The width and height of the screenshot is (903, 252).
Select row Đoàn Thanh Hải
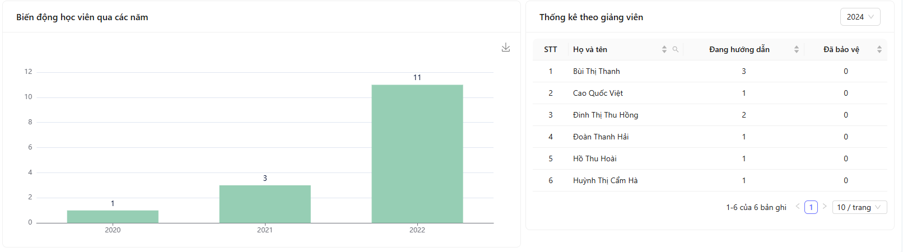pos(710,137)
